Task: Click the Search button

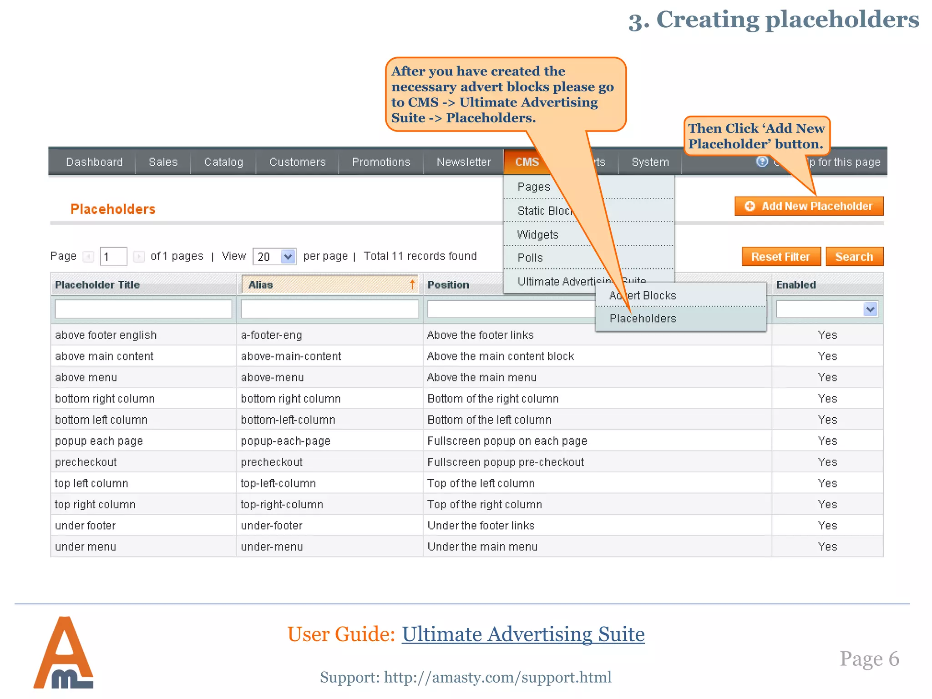Action: point(854,257)
